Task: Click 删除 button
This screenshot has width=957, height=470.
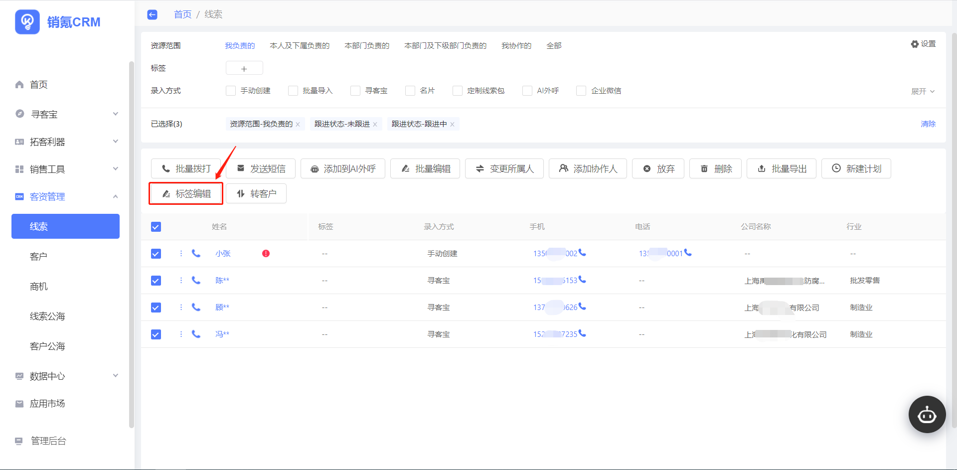Action: coord(715,168)
